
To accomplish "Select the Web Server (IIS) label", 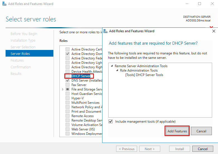I will [x=83, y=129].
